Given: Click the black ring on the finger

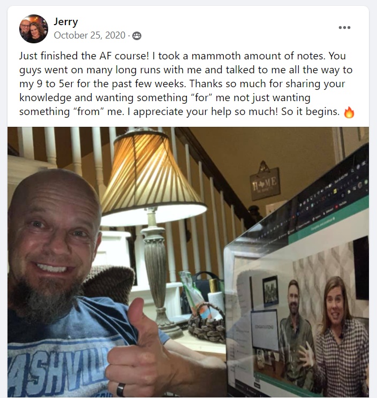Looking at the screenshot, I should click(x=120, y=389).
